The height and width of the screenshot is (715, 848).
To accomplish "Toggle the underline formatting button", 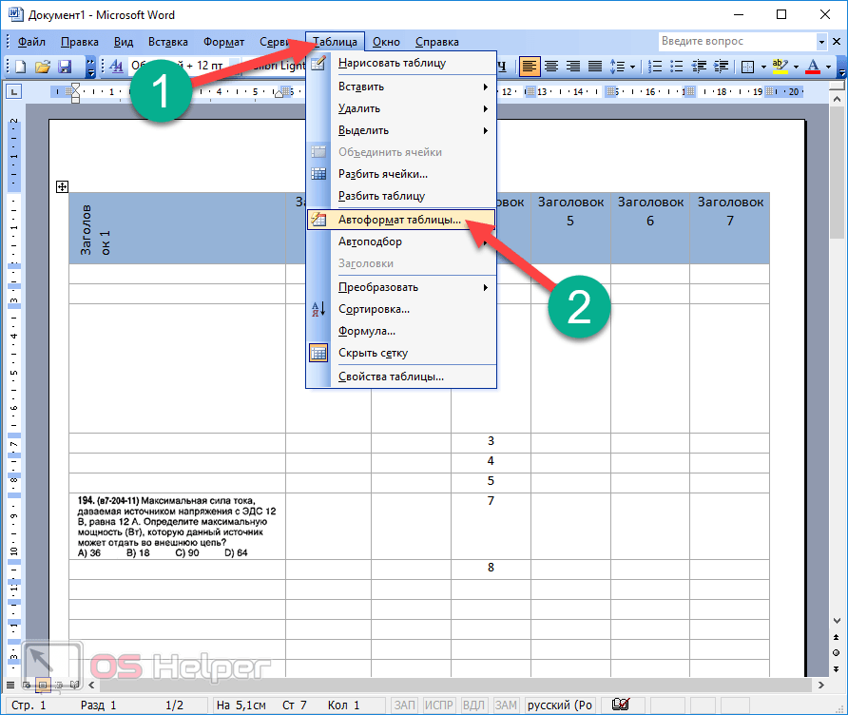I will 501,67.
